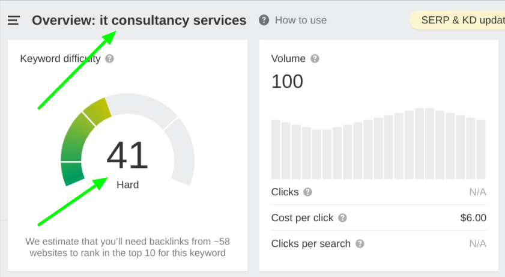
Task: Click Cost per click help icon
Action: pos(342,218)
